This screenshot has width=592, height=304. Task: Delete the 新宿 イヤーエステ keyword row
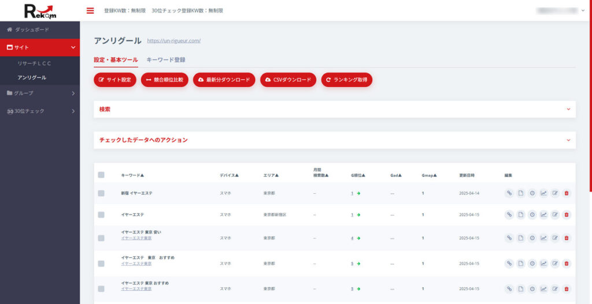[566, 193]
